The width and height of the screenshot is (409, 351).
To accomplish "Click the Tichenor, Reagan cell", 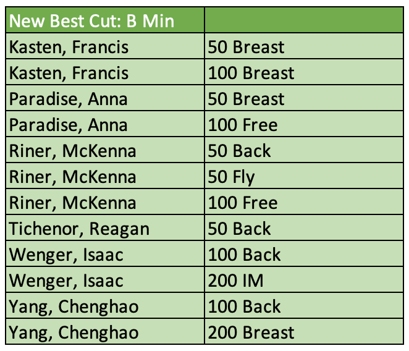I will 105,229.
